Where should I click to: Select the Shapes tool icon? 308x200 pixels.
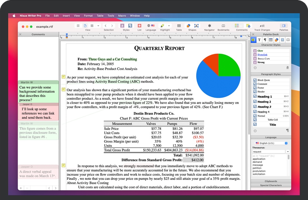189,26
